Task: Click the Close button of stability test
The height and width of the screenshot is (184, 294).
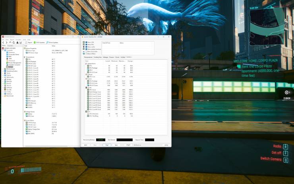Action: pos(166,145)
